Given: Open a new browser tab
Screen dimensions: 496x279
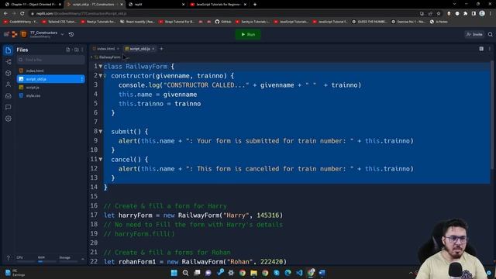Looking at the screenshot, I should pyautogui.click(x=255, y=5).
